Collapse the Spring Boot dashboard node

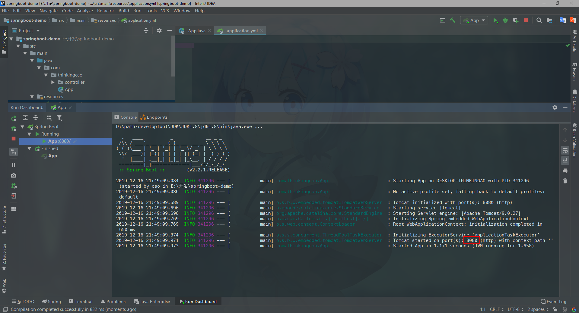22,127
